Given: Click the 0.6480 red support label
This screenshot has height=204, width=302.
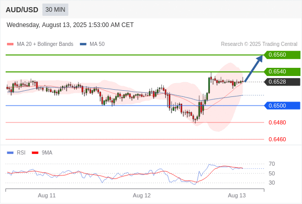Looking at the screenshot, I should [x=277, y=122].
